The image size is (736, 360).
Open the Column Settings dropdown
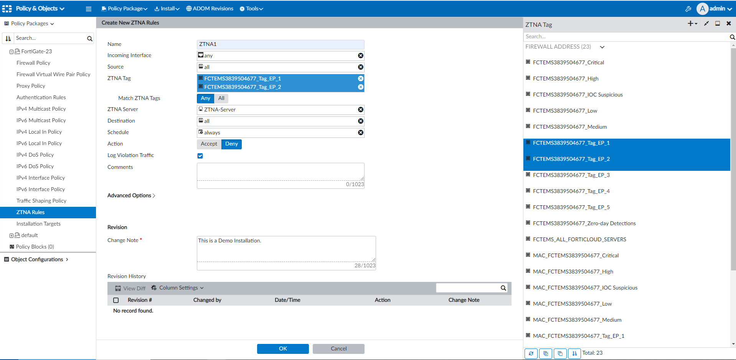tap(178, 288)
